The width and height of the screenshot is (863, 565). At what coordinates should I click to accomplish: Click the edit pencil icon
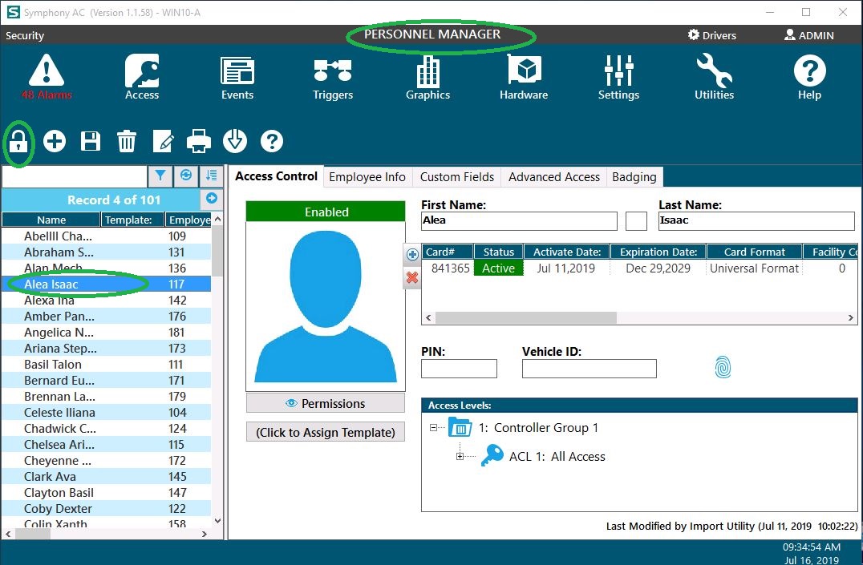[163, 141]
